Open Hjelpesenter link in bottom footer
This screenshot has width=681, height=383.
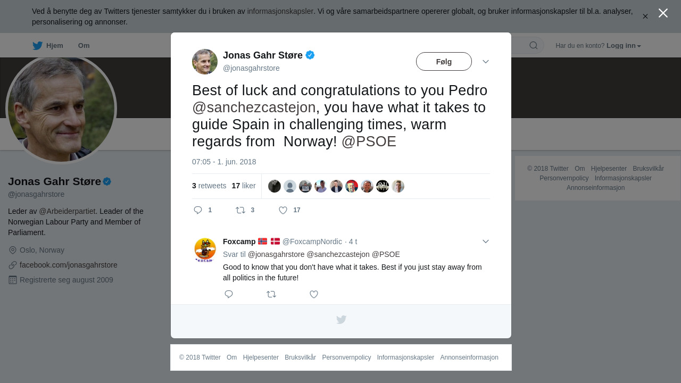[261, 357]
